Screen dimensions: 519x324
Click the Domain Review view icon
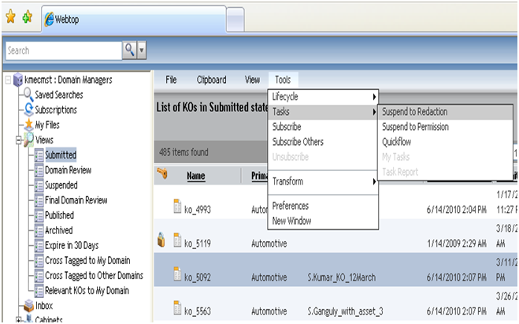[x=39, y=170]
